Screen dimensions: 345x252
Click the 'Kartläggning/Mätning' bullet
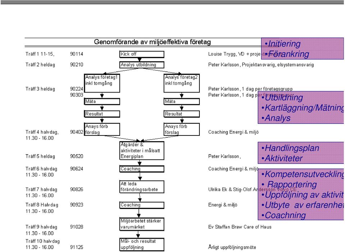pyautogui.click(x=303, y=108)
